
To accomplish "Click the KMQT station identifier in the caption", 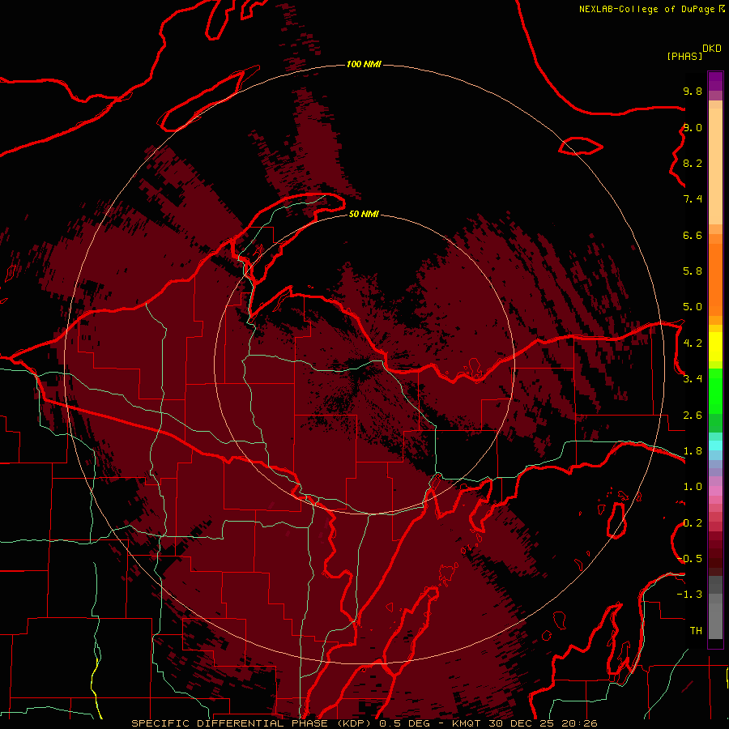I will coord(466,723).
